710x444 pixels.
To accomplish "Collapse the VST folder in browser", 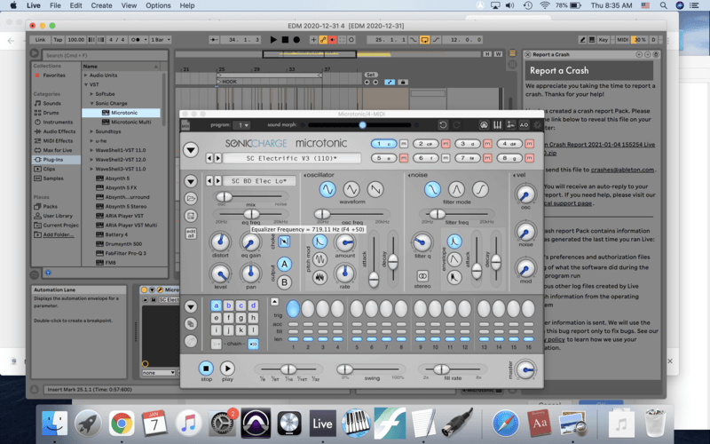I will tap(85, 84).
